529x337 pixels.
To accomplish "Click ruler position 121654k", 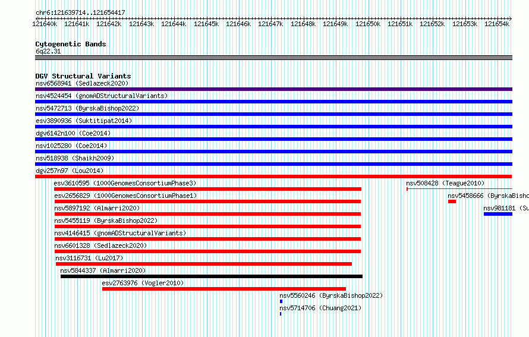I will click(497, 24).
